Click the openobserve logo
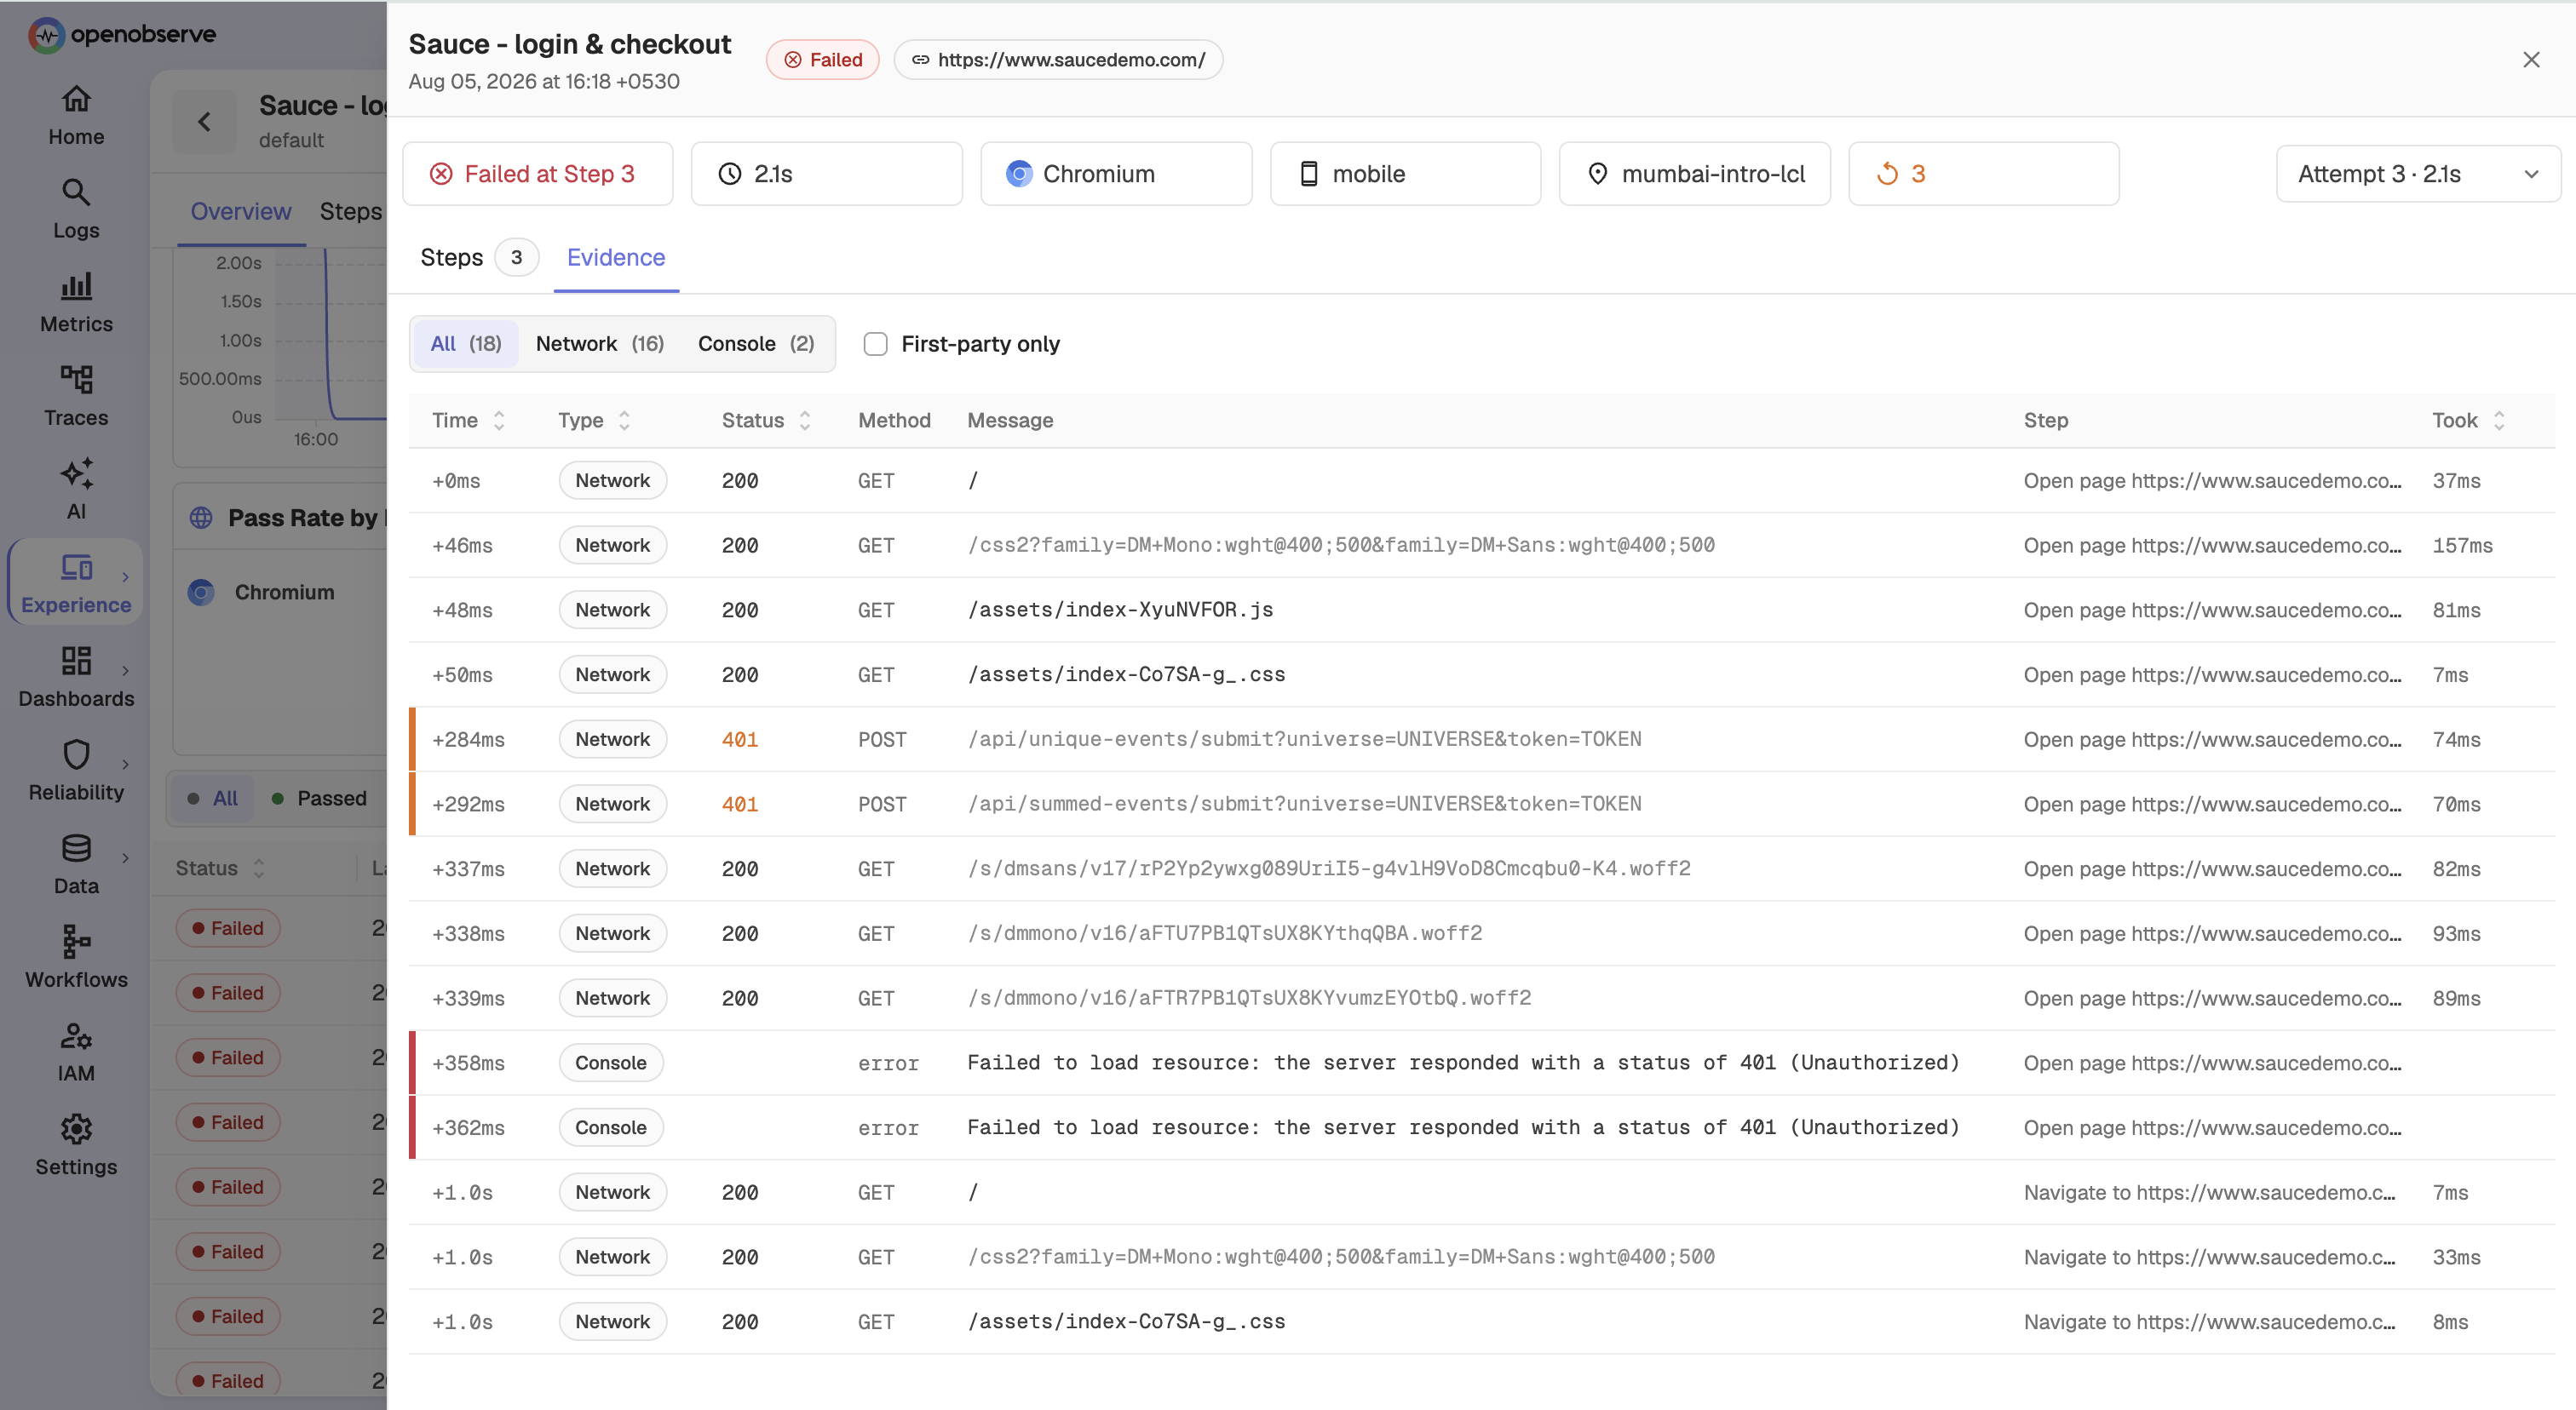Screen dimensions: 2576x1410 coord(122,35)
